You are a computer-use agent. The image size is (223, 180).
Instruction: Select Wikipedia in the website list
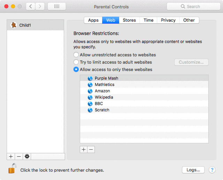[144, 97]
